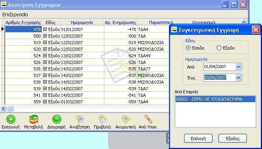This screenshot has width=262, height=149.
Task: Click the Έξοδος button in dialog
Action: pos(232,139)
